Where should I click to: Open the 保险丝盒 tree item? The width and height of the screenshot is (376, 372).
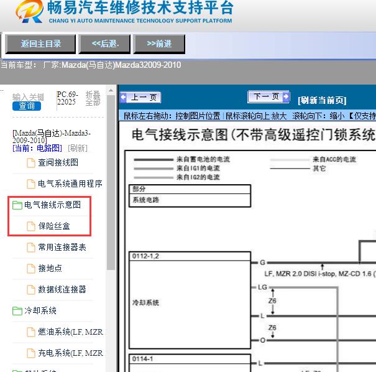pos(54,226)
